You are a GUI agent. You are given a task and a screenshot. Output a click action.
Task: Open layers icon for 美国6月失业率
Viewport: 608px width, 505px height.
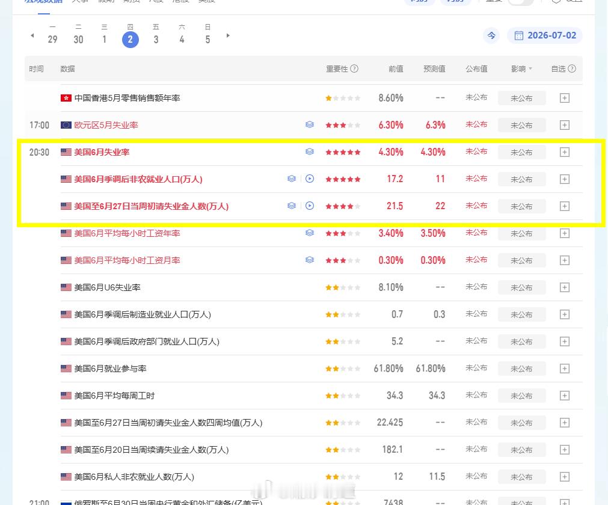310,152
